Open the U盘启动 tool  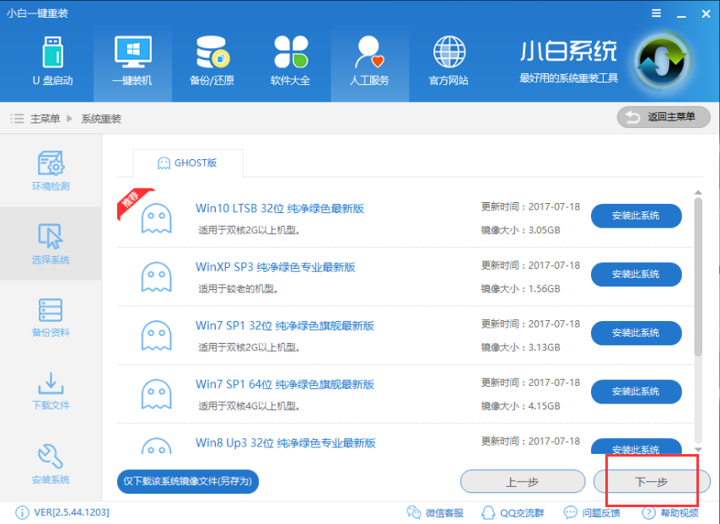coord(52,61)
